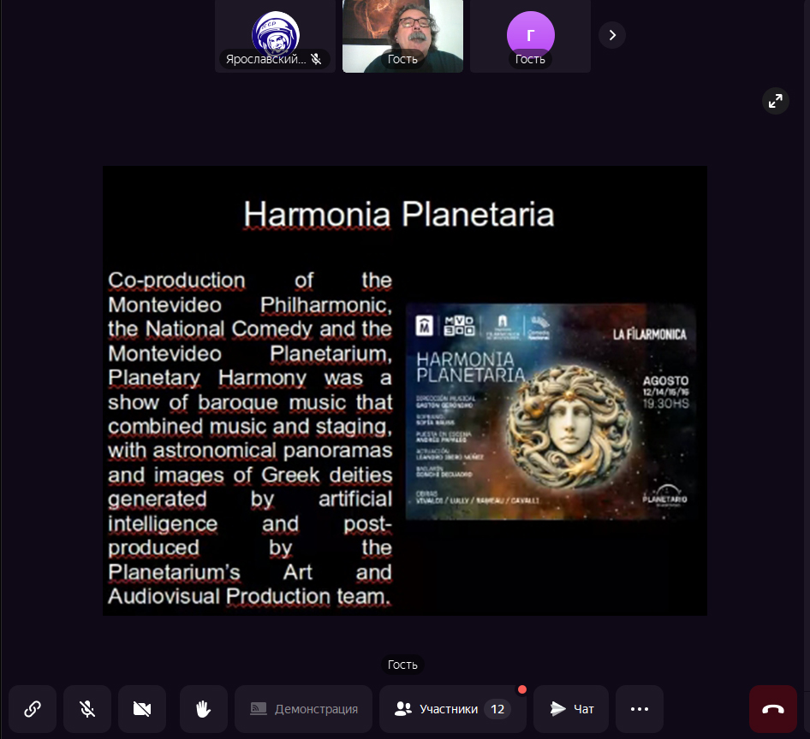Image resolution: width=810 pixels, height=739 pixels.
Task: Click the Гость name label on video tile
Action: [402, 59]
